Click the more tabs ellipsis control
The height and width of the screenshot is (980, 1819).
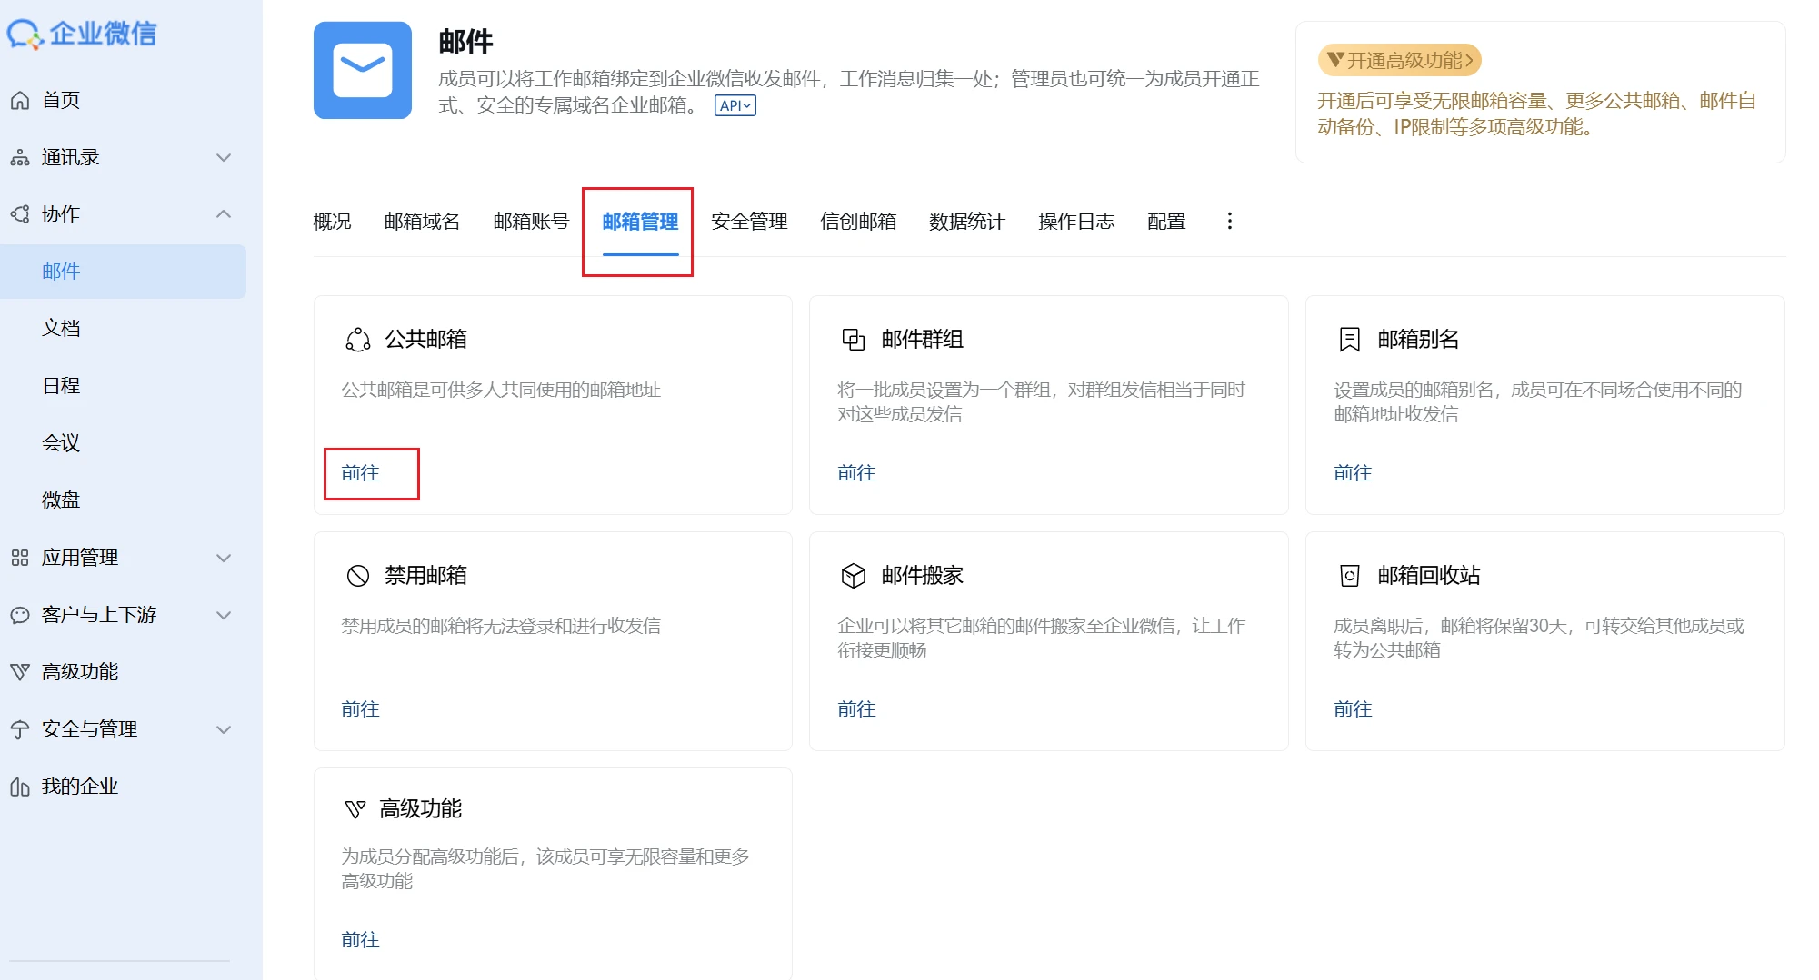1229,221
